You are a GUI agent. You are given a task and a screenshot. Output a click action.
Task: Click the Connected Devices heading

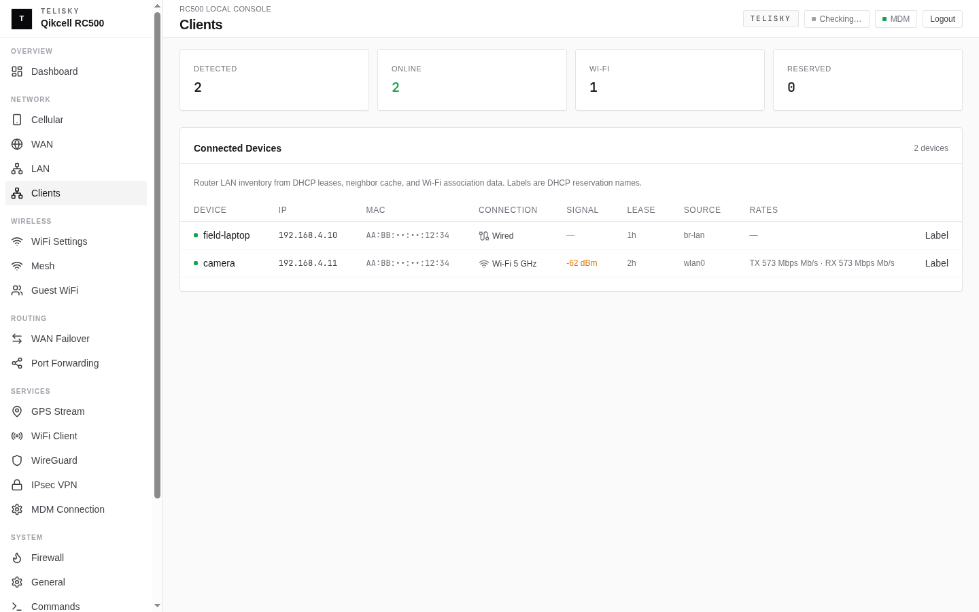237,148
